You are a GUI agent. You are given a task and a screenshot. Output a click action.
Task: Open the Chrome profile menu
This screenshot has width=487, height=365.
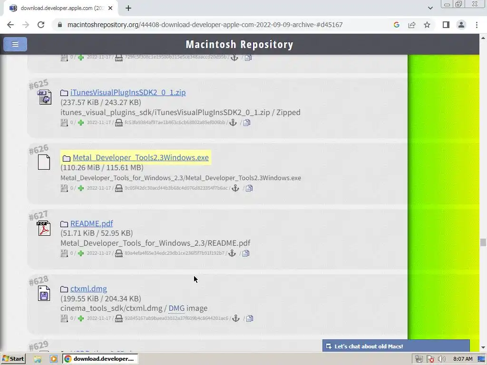tap(461, 25)
